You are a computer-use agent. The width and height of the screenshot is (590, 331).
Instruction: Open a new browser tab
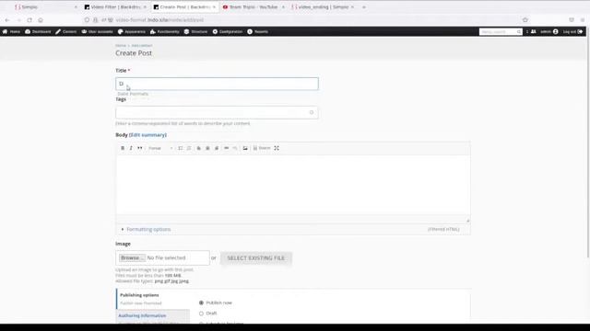click(364, 6)
